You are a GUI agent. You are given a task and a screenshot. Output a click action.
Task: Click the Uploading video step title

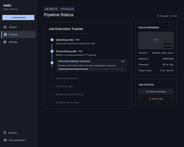(65, 40)
